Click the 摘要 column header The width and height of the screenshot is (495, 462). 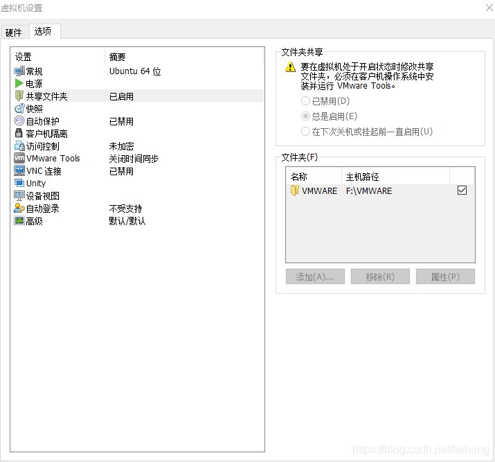click(184, 57)
